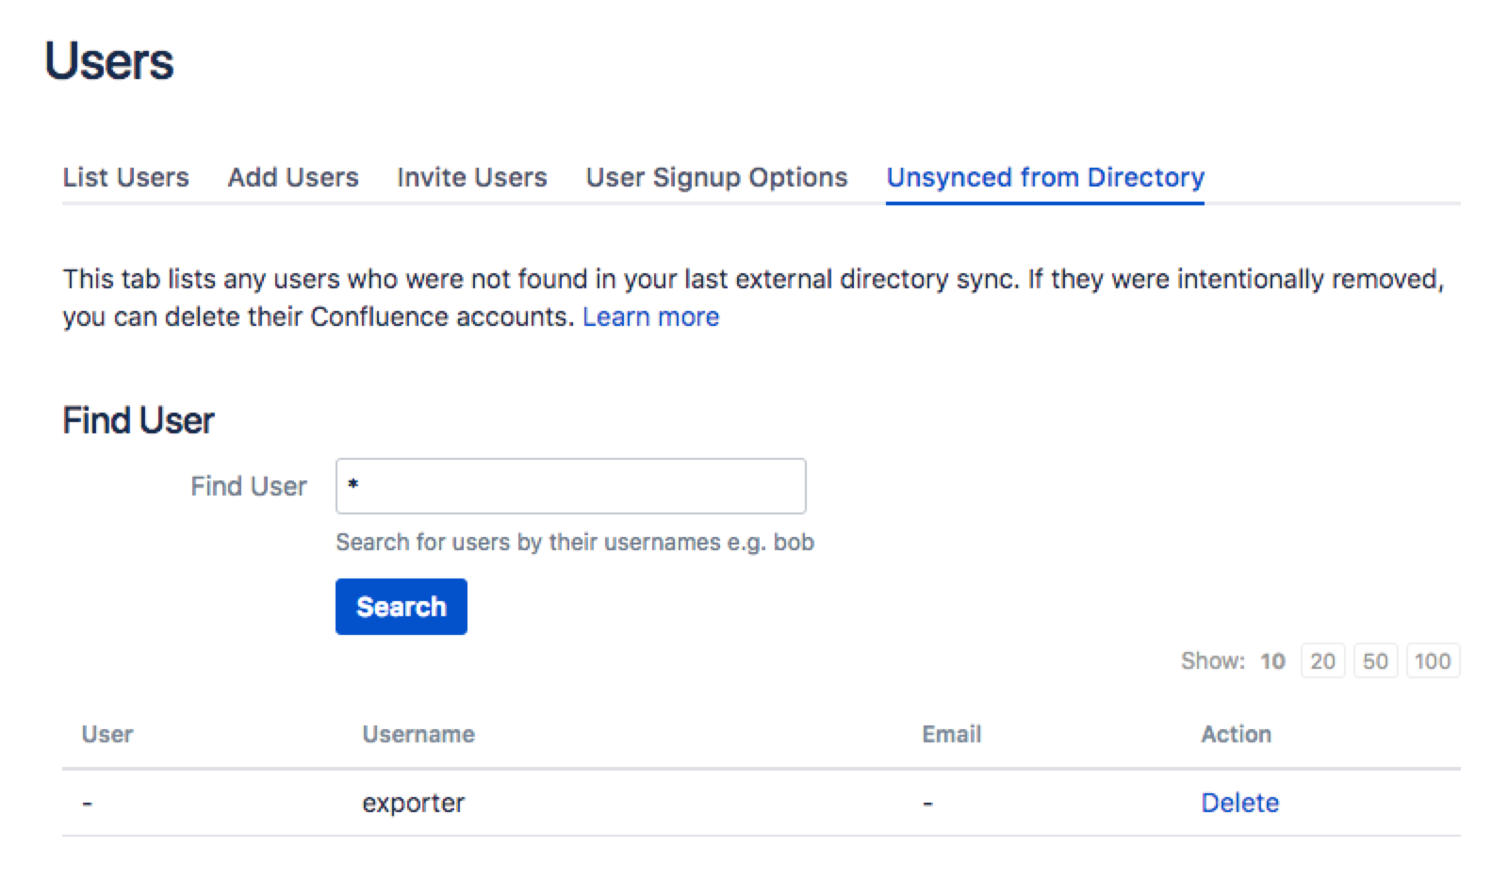1508x895 pixels.
Task: Delete the exporter user account
Action: click(1239, 803)
